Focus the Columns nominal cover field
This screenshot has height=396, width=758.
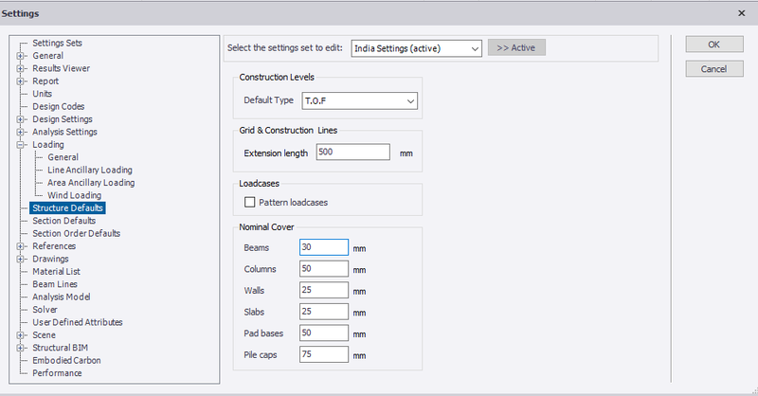[323, 269]
